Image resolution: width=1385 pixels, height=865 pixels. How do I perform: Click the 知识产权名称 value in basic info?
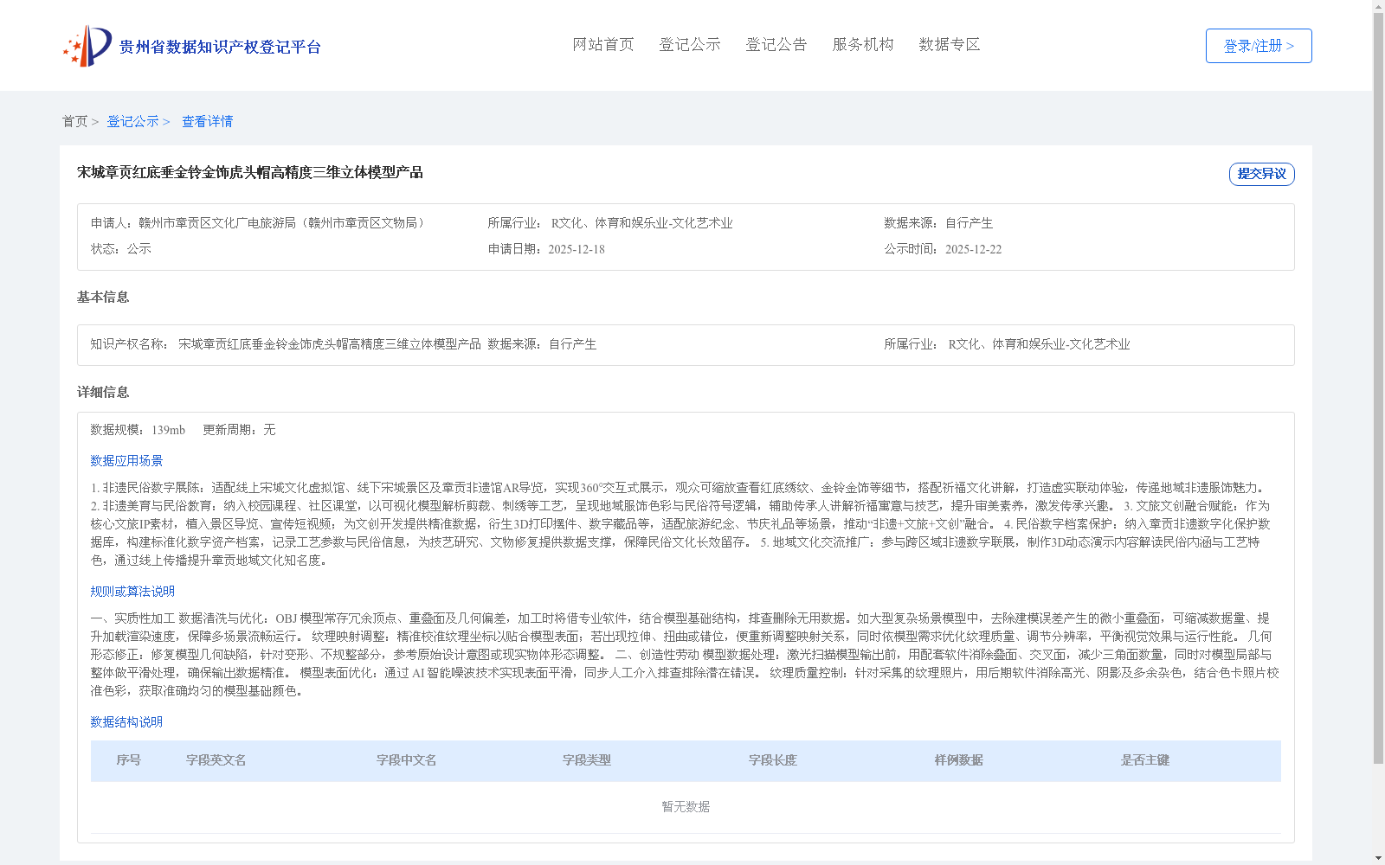[329, 344]
